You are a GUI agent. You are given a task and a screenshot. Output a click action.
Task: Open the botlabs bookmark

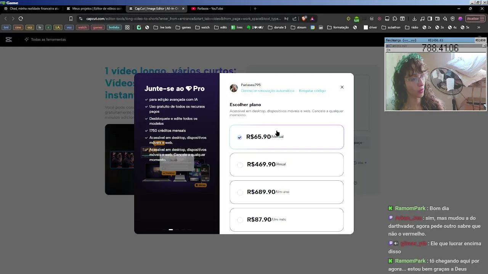click(114, 27)
